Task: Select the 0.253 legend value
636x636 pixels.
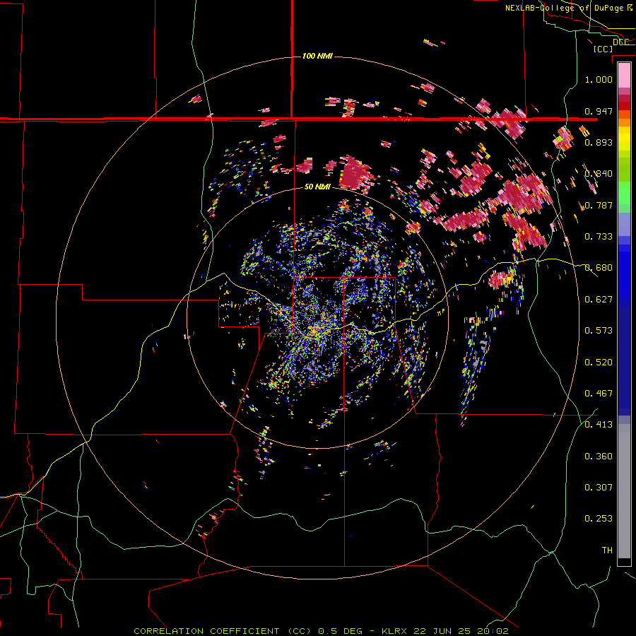Action: coord(599,519)
